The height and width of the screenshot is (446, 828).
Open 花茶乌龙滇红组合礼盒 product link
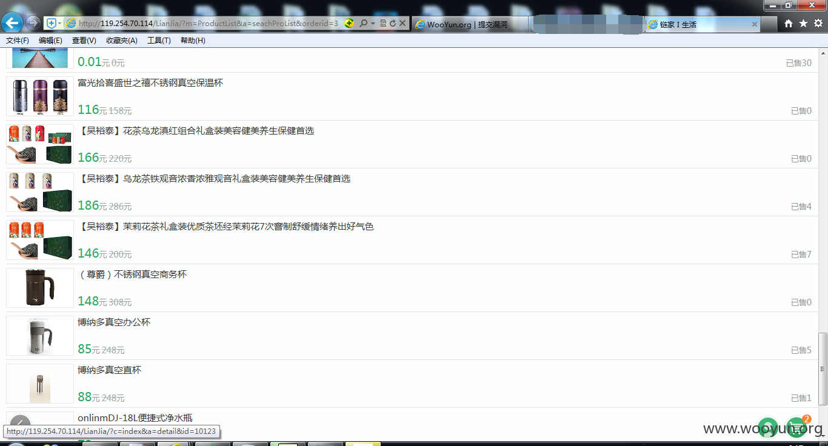pyautogui.click(x=196, y=130)
